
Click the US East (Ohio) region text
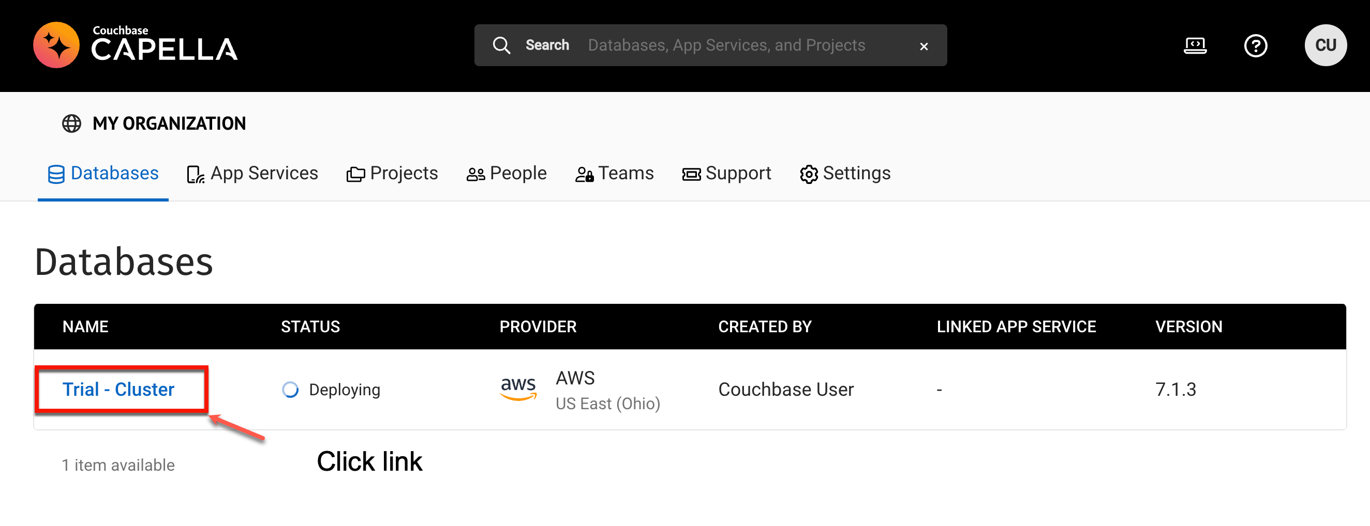[608, 403]
